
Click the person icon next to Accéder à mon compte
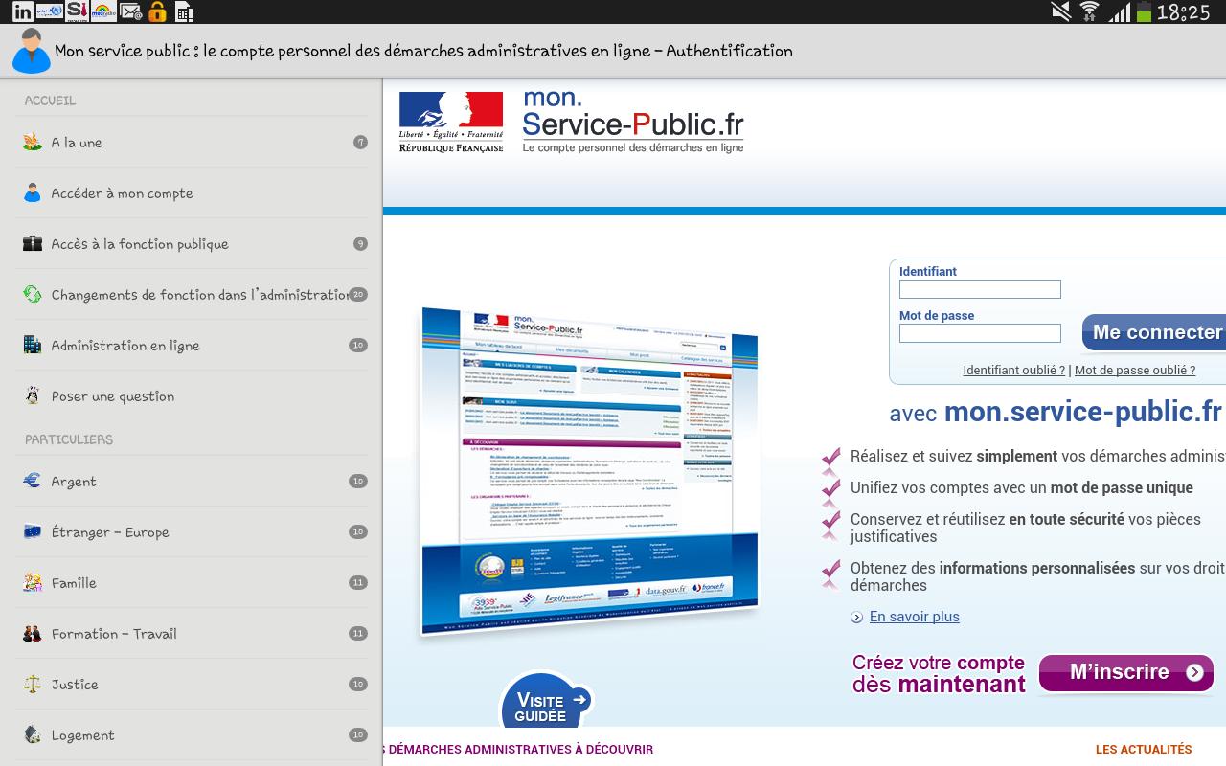pyautogui.click(x=32, y=192)
